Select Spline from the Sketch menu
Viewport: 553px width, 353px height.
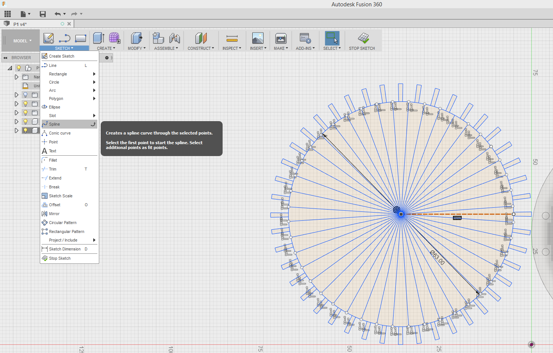(69, 124)
